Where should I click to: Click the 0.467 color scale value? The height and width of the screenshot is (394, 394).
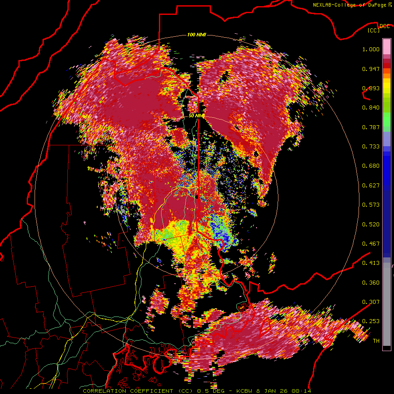(371, 244)
